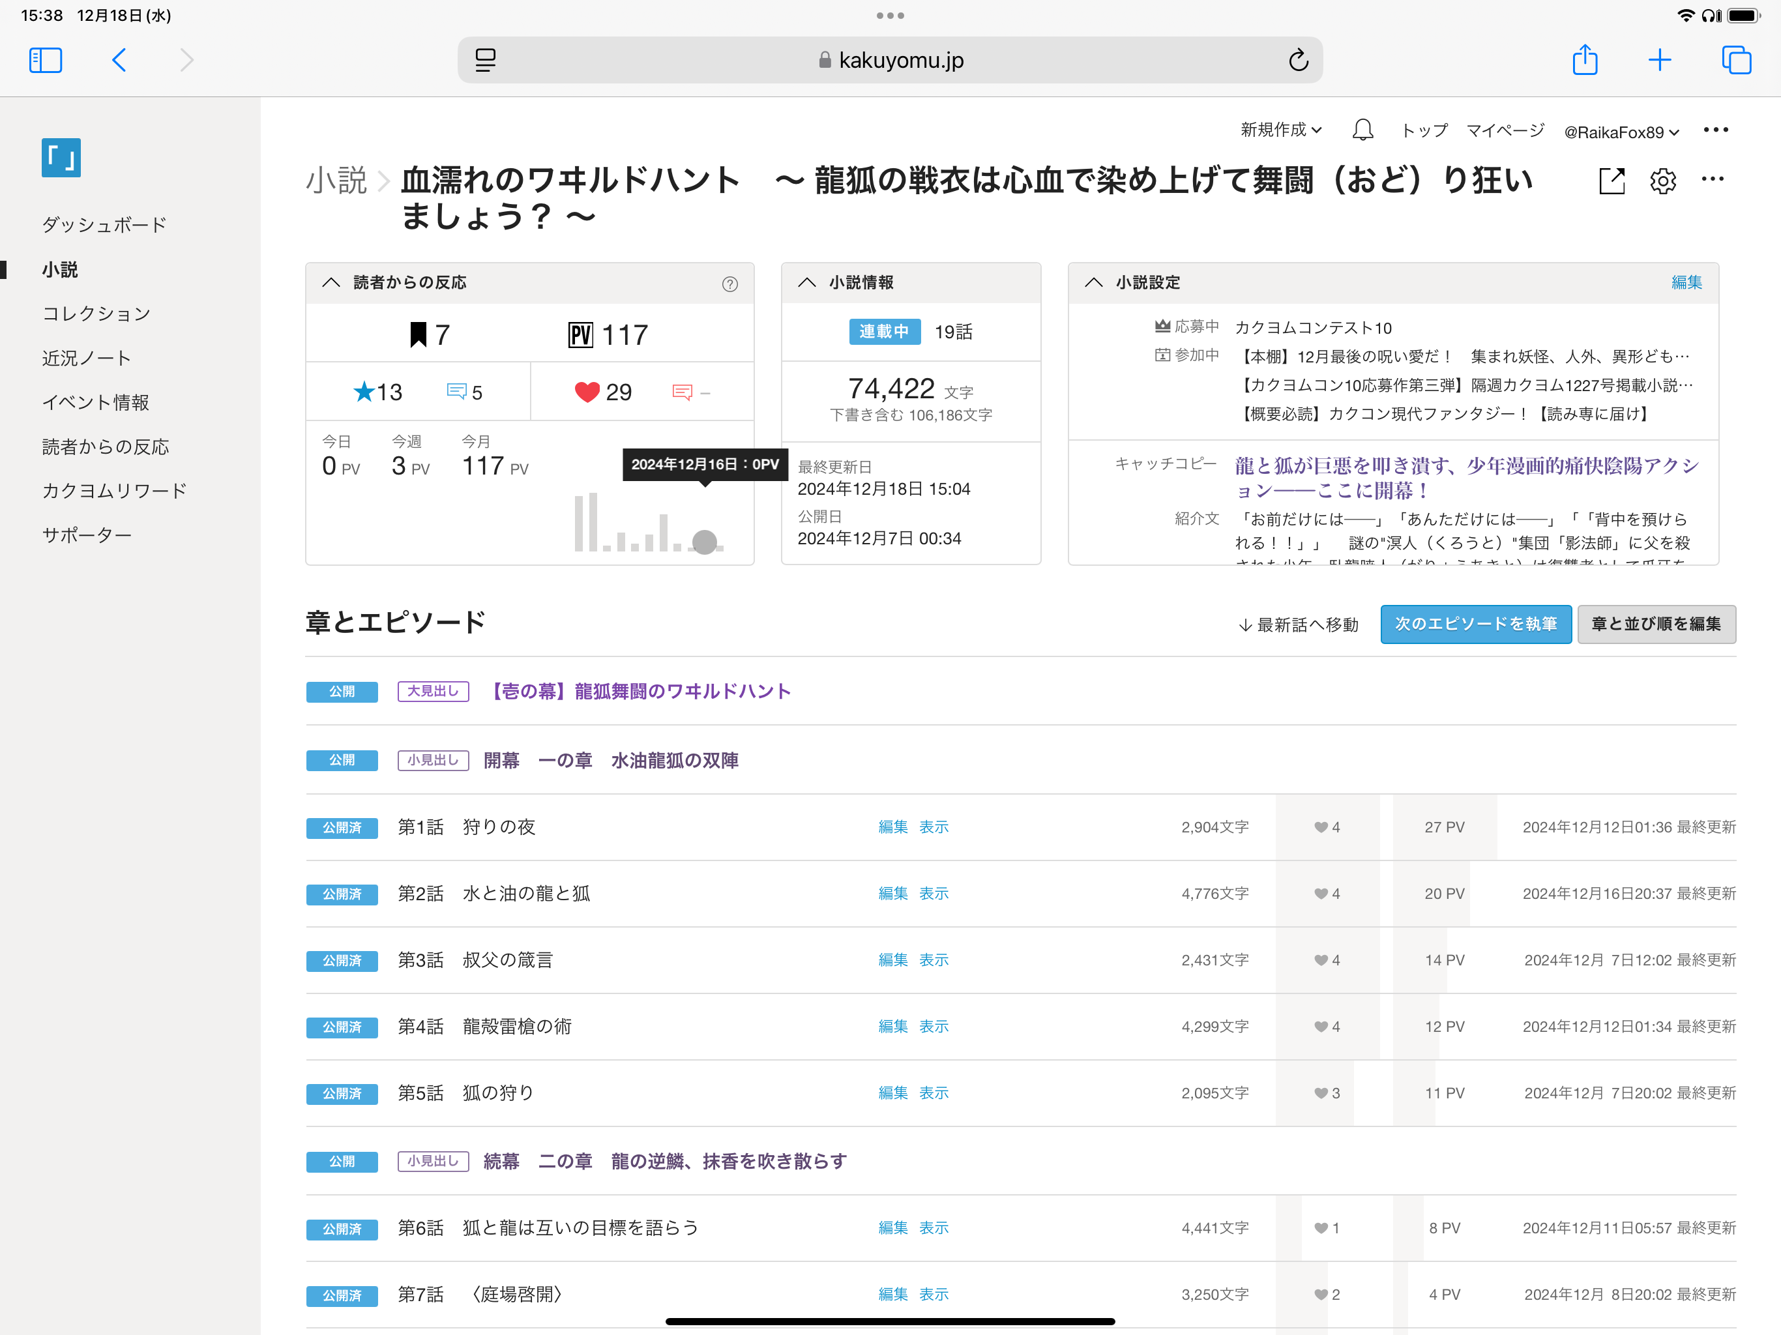Open the Safari tab overview

tap(1735, 61)
